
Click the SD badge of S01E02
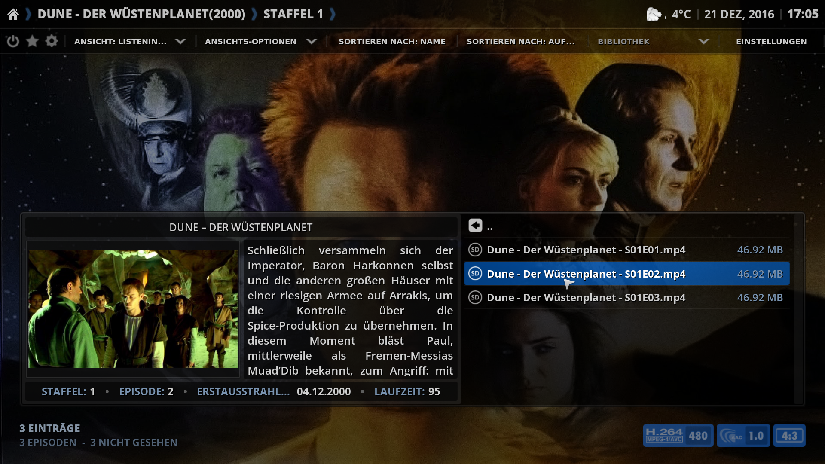[x=475, y=274]
